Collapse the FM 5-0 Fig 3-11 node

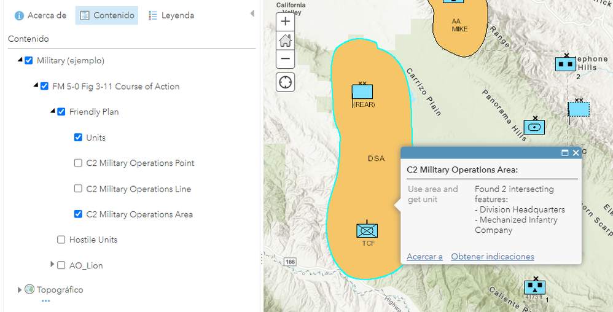pyautogui.click(x=36, y=85)
